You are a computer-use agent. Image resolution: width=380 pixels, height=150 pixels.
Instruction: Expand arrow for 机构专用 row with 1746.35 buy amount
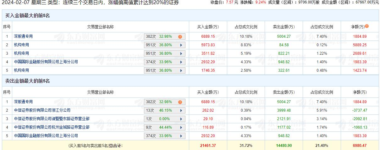coord(181,70)
